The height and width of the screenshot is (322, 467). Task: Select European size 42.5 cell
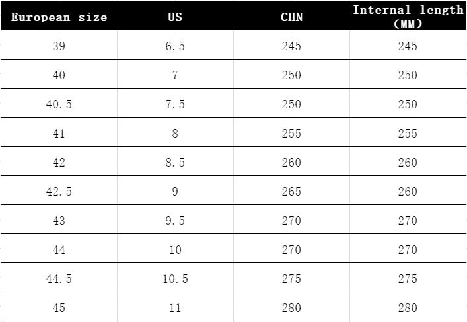pos(59,191)
